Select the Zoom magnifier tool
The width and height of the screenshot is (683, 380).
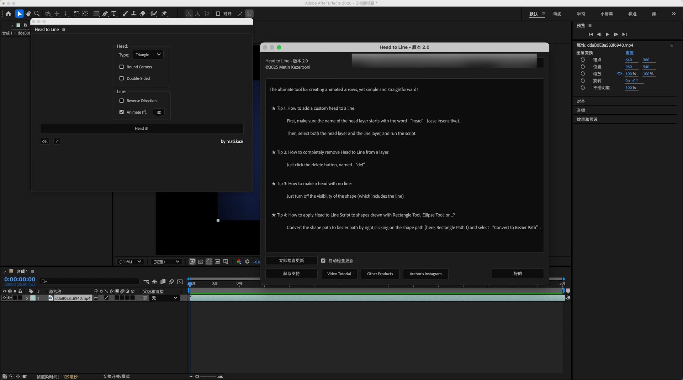click(37, 14)
